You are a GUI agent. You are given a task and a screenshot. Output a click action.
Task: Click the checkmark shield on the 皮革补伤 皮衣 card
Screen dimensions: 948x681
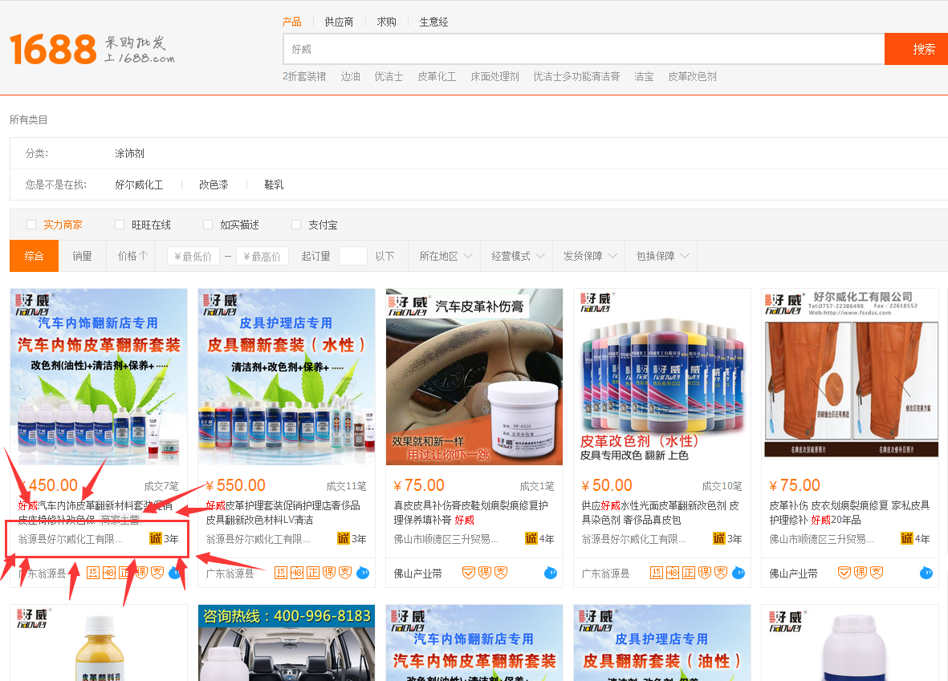pos(844,573)
